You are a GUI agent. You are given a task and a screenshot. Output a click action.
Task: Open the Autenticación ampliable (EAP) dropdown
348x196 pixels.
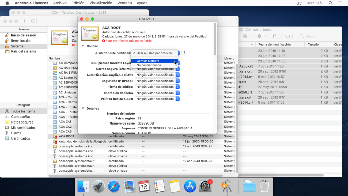[x=157, y=75]
